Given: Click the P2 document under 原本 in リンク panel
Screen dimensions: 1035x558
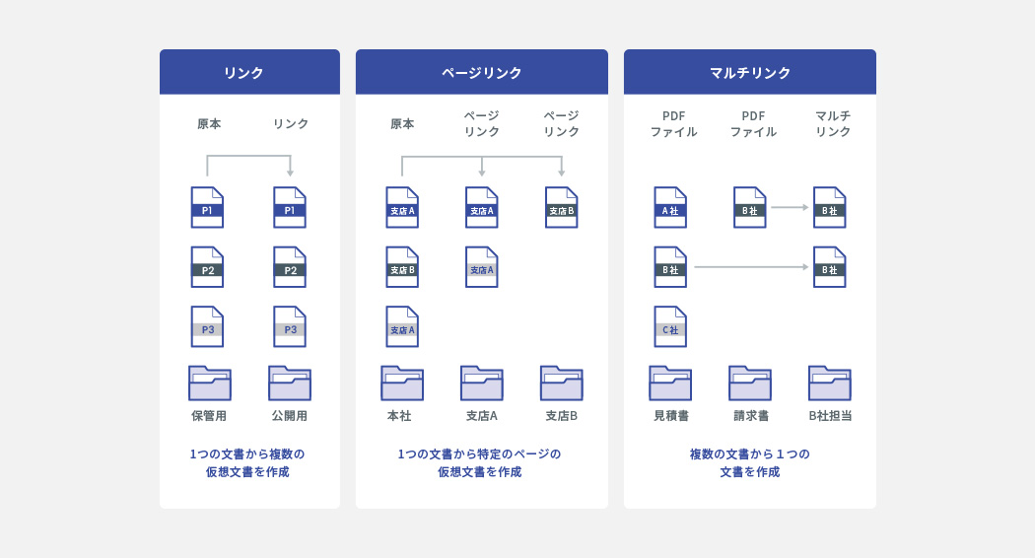Looking at the screenshot, I should click(x=207, y=267).
